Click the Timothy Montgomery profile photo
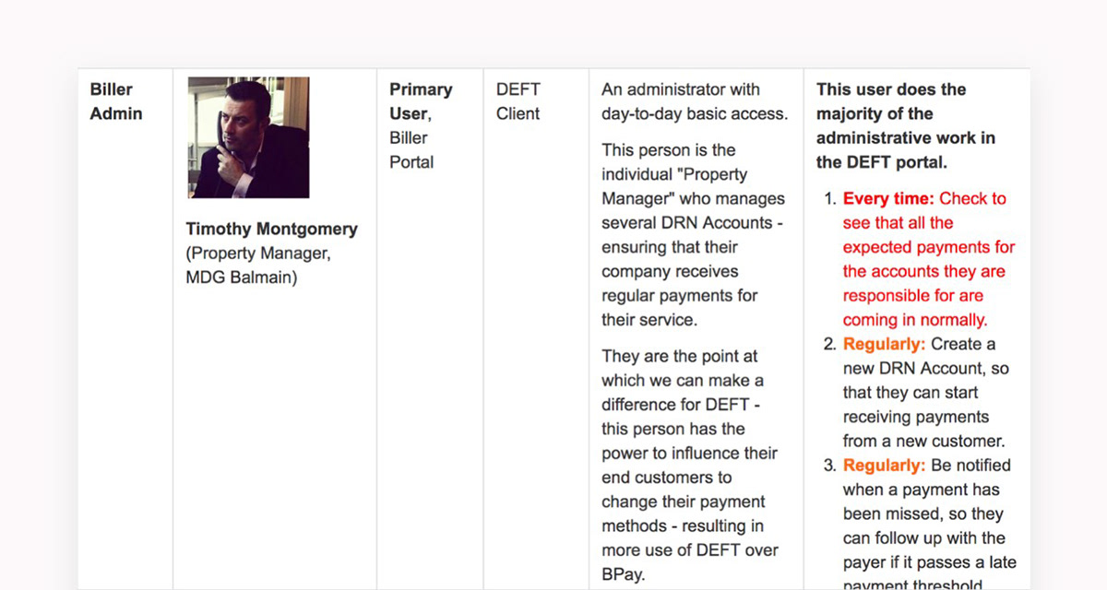Viewport: 1107px width, 590px height. pos(248,137)
